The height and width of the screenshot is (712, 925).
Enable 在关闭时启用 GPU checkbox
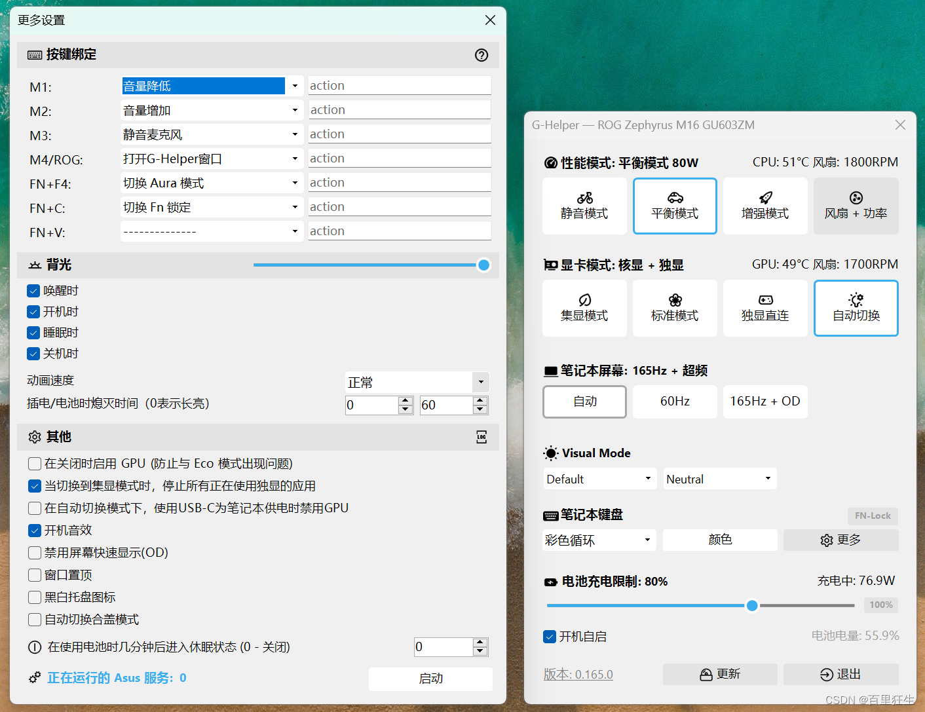coord(35,464)
